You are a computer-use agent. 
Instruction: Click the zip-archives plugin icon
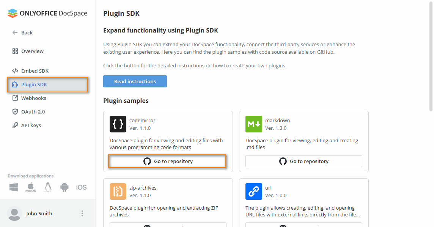pyautogui.click(x=118, y=191)
